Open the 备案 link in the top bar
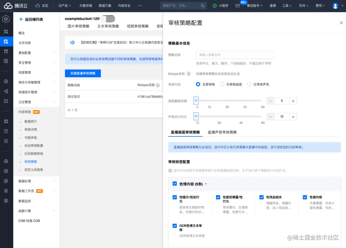The height and width of the screenshot is (248, 346). tap(273, 6)
